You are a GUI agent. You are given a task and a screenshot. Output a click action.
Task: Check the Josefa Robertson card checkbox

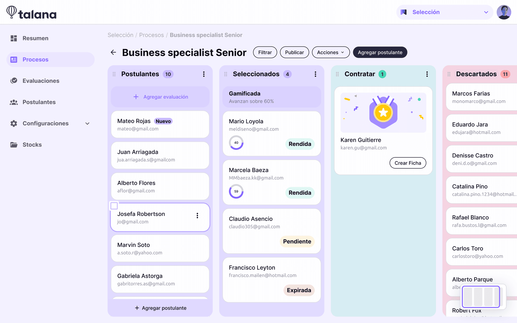point(114,206)
